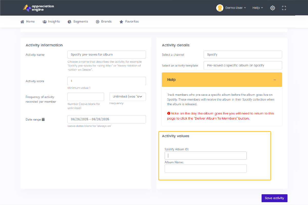Click the red warning note icon

(168, 113)
